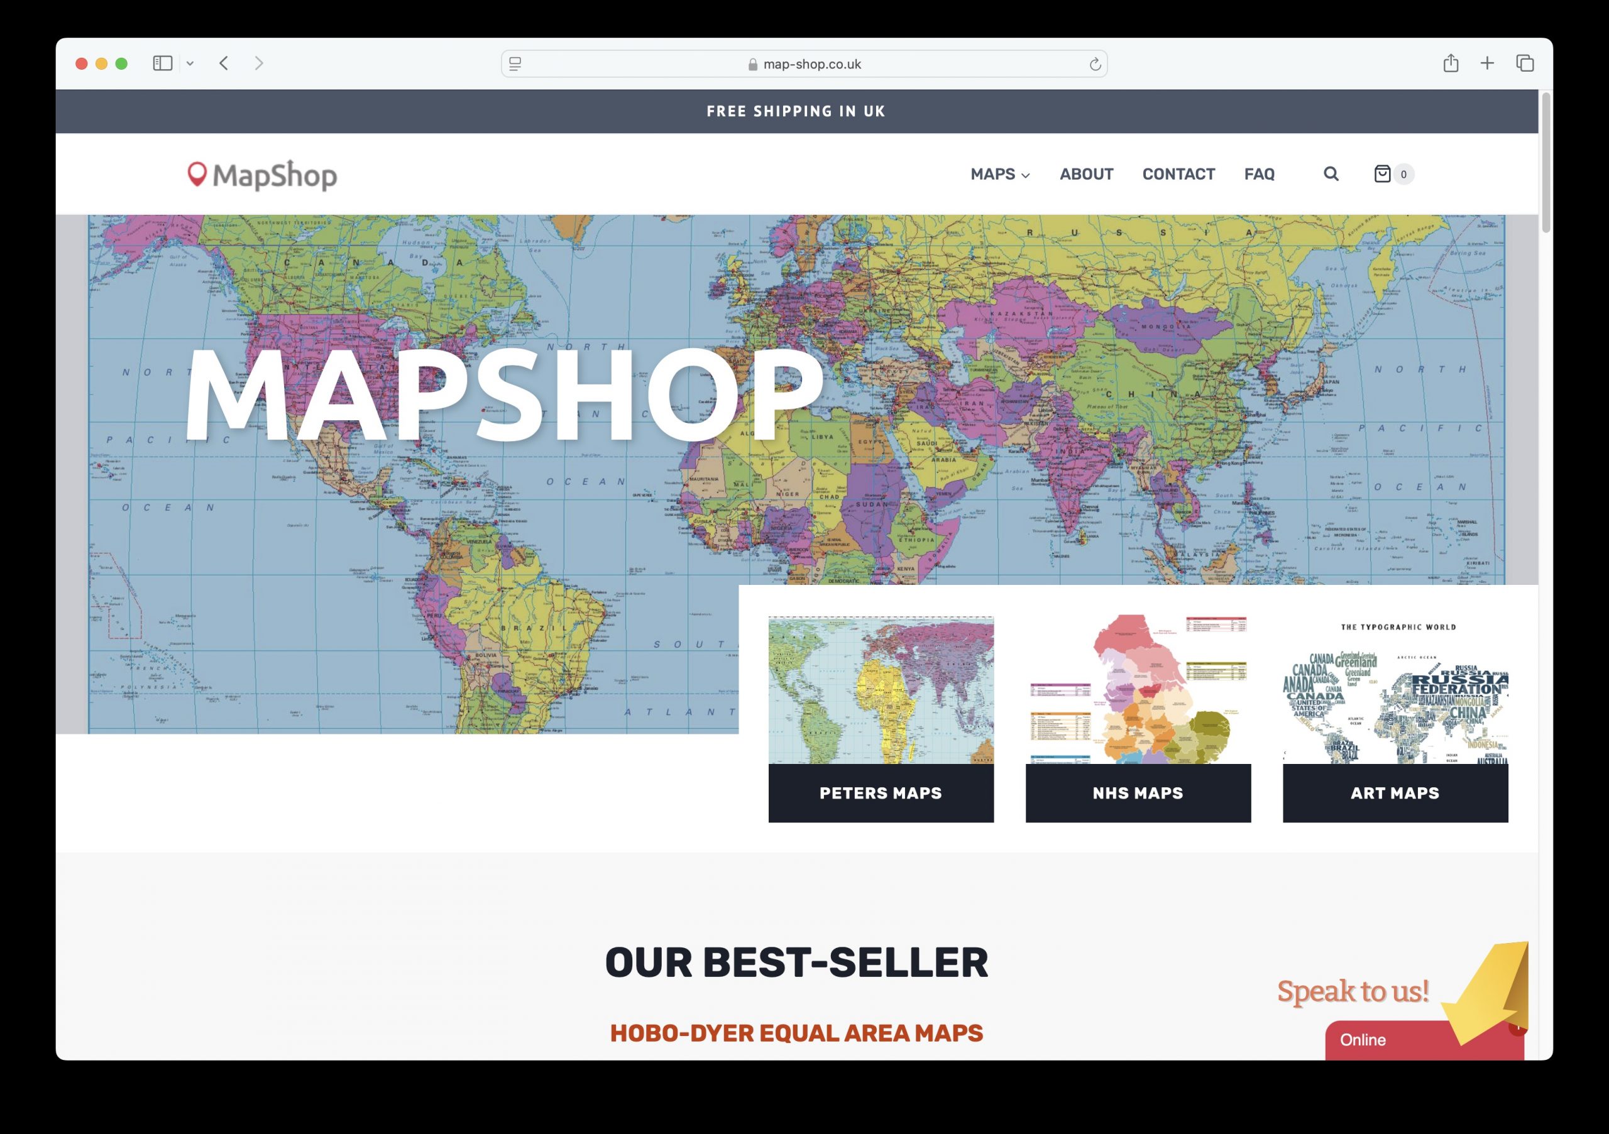Image resolution: width=1609 pixels, height=1134 pixels.
Task: Click the browser back arrow
Action: click(x=224, y=63)
